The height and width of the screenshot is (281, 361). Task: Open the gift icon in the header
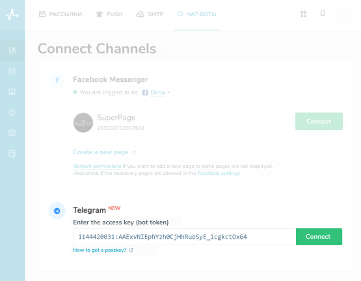pyautogui.click(x=304, y=14)
